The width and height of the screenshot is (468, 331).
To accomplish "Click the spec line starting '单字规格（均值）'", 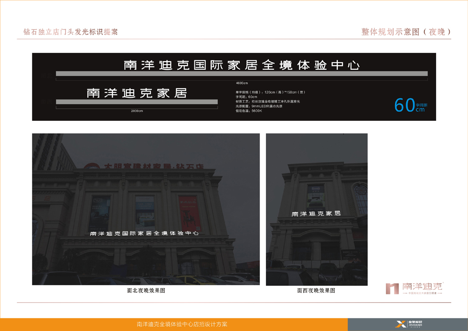I will pos(270,92).
